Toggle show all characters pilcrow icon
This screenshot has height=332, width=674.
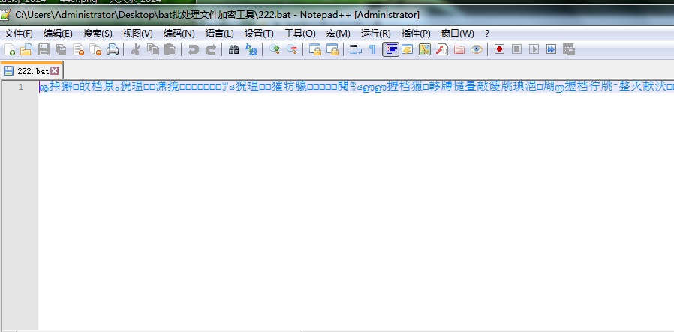coord(373,49)
